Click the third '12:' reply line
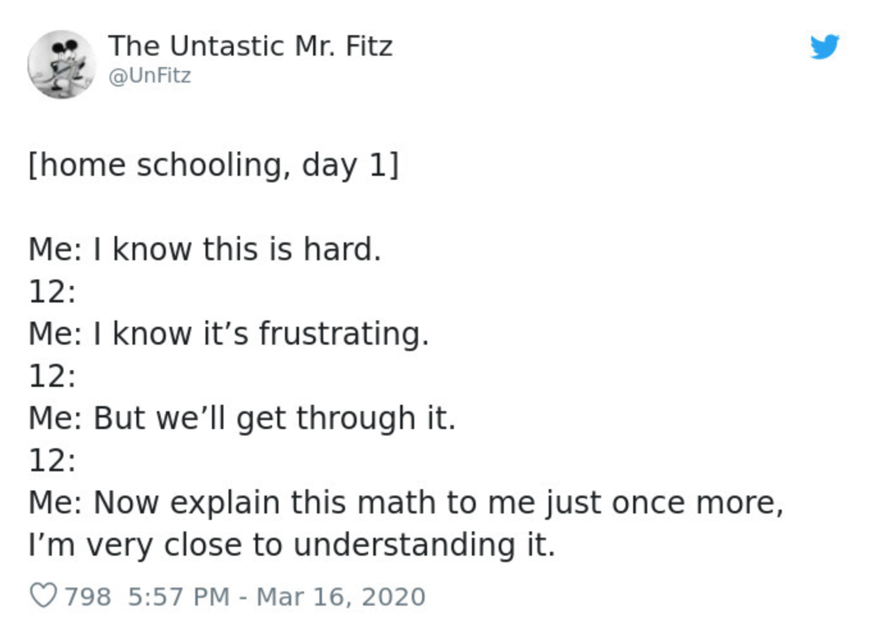 (x=52, y=460)
